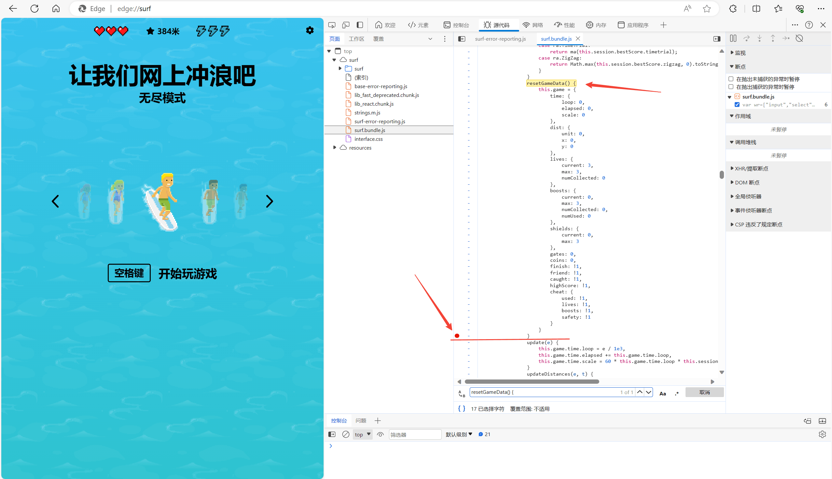
Task: Add more DevTools tools plus
Action: 663,25
